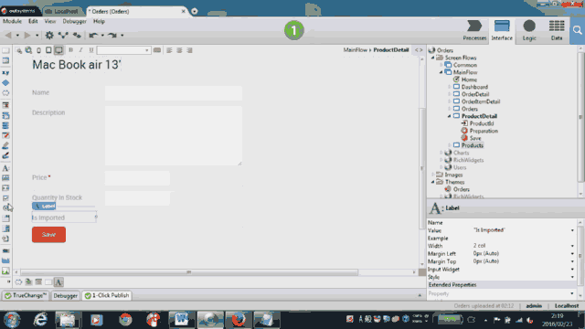Click the merge and compare icon

(x=63, y=36)
